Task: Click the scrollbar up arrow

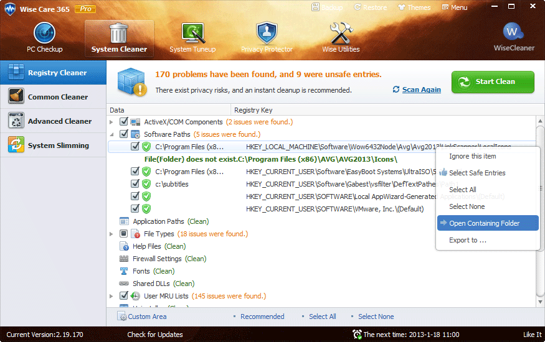Action: pyautogui.click(x=540, y=121)
